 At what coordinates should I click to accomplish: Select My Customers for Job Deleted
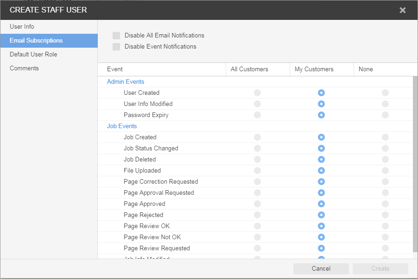(321, 160)
